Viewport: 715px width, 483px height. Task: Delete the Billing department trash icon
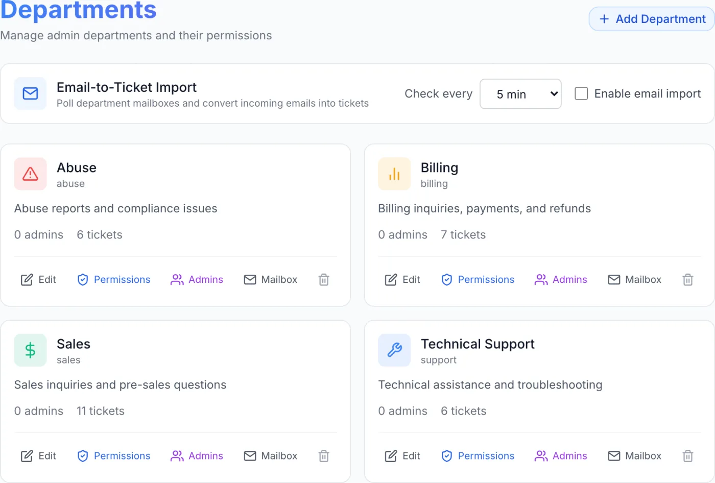tap(688, 279)
